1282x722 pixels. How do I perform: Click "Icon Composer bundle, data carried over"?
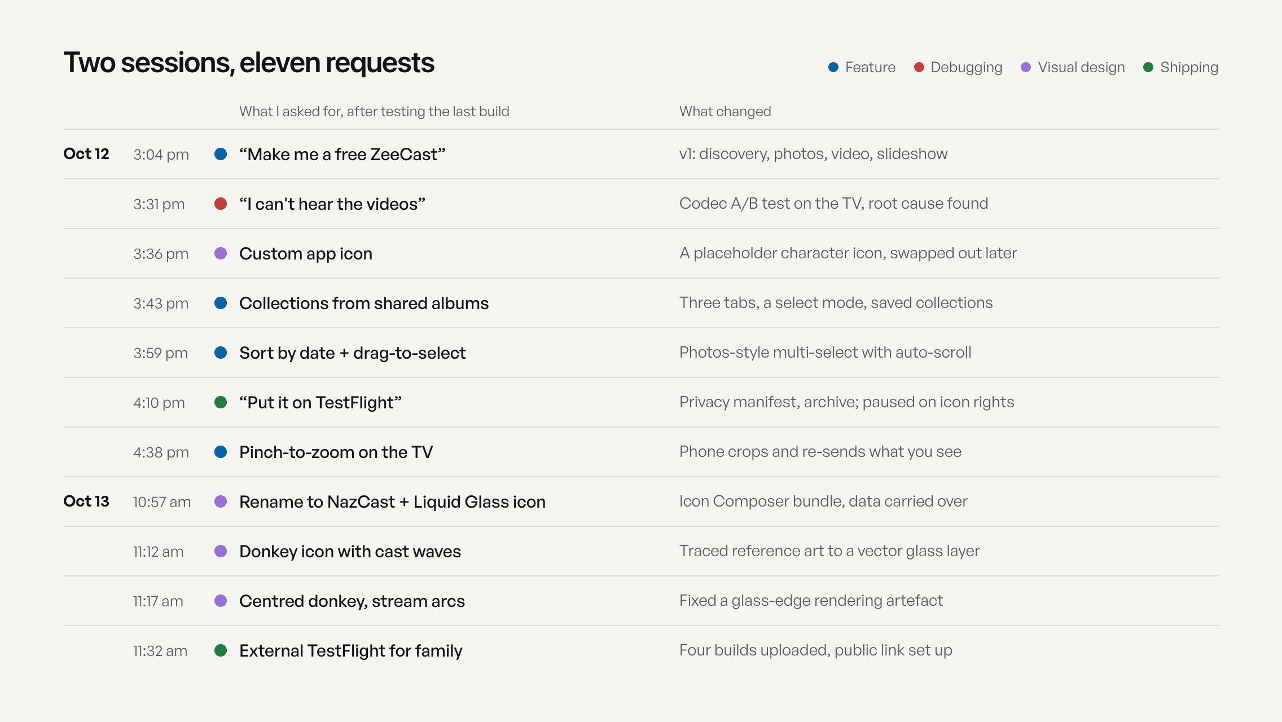click(x=823, y=501)
